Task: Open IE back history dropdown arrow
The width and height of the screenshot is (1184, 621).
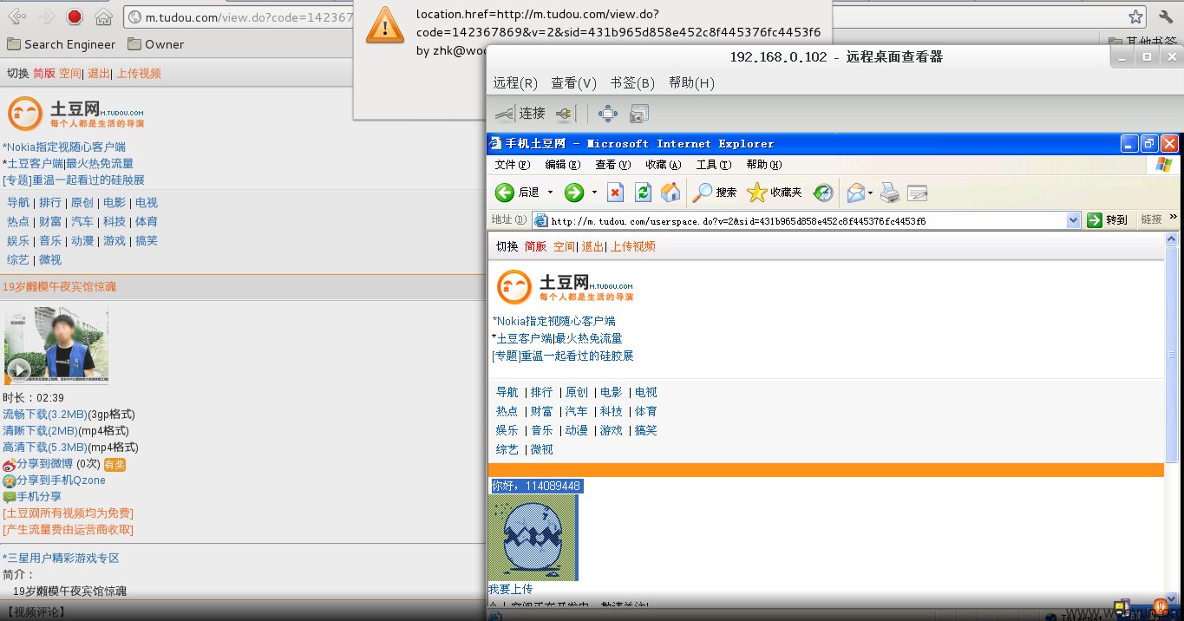Action: pyautogui.click(x=550, y=193)
